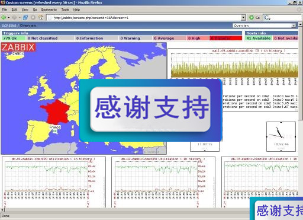Click the red Disaster trigger cell

pos(226,38)
